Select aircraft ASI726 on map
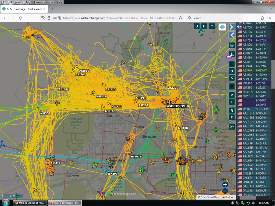275x206 pixels. (x=165, y=84)
